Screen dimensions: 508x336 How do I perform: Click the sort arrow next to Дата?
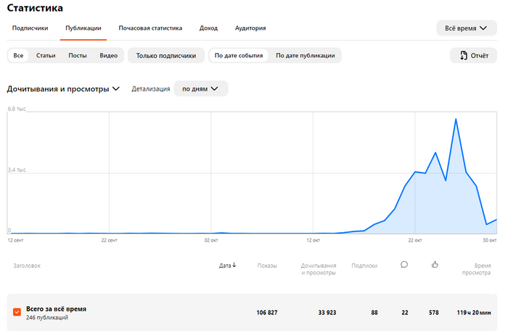pyautogui.click(x=234, y=266)
